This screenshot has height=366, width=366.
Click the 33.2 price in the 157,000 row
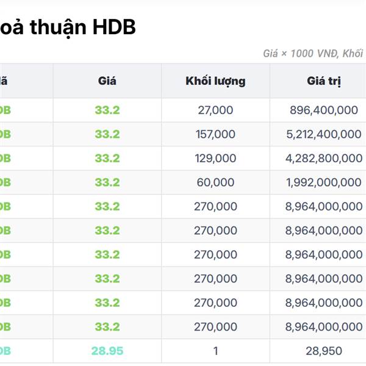pyautogui.click(x=107, y=134)
